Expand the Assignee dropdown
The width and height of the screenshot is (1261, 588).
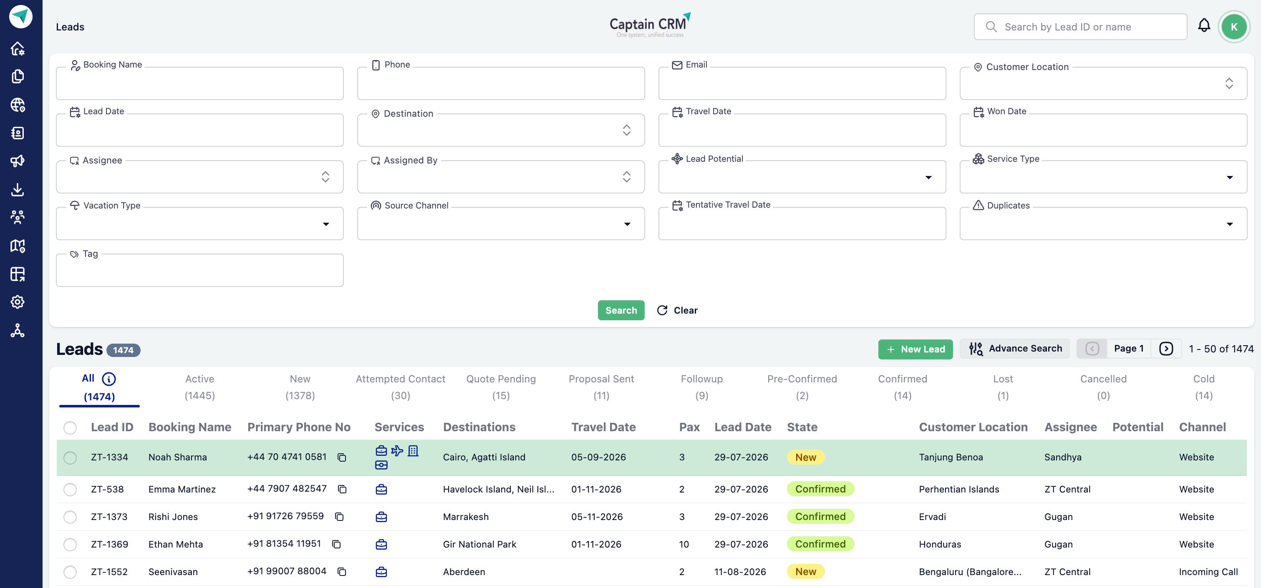tap(200, 176)
